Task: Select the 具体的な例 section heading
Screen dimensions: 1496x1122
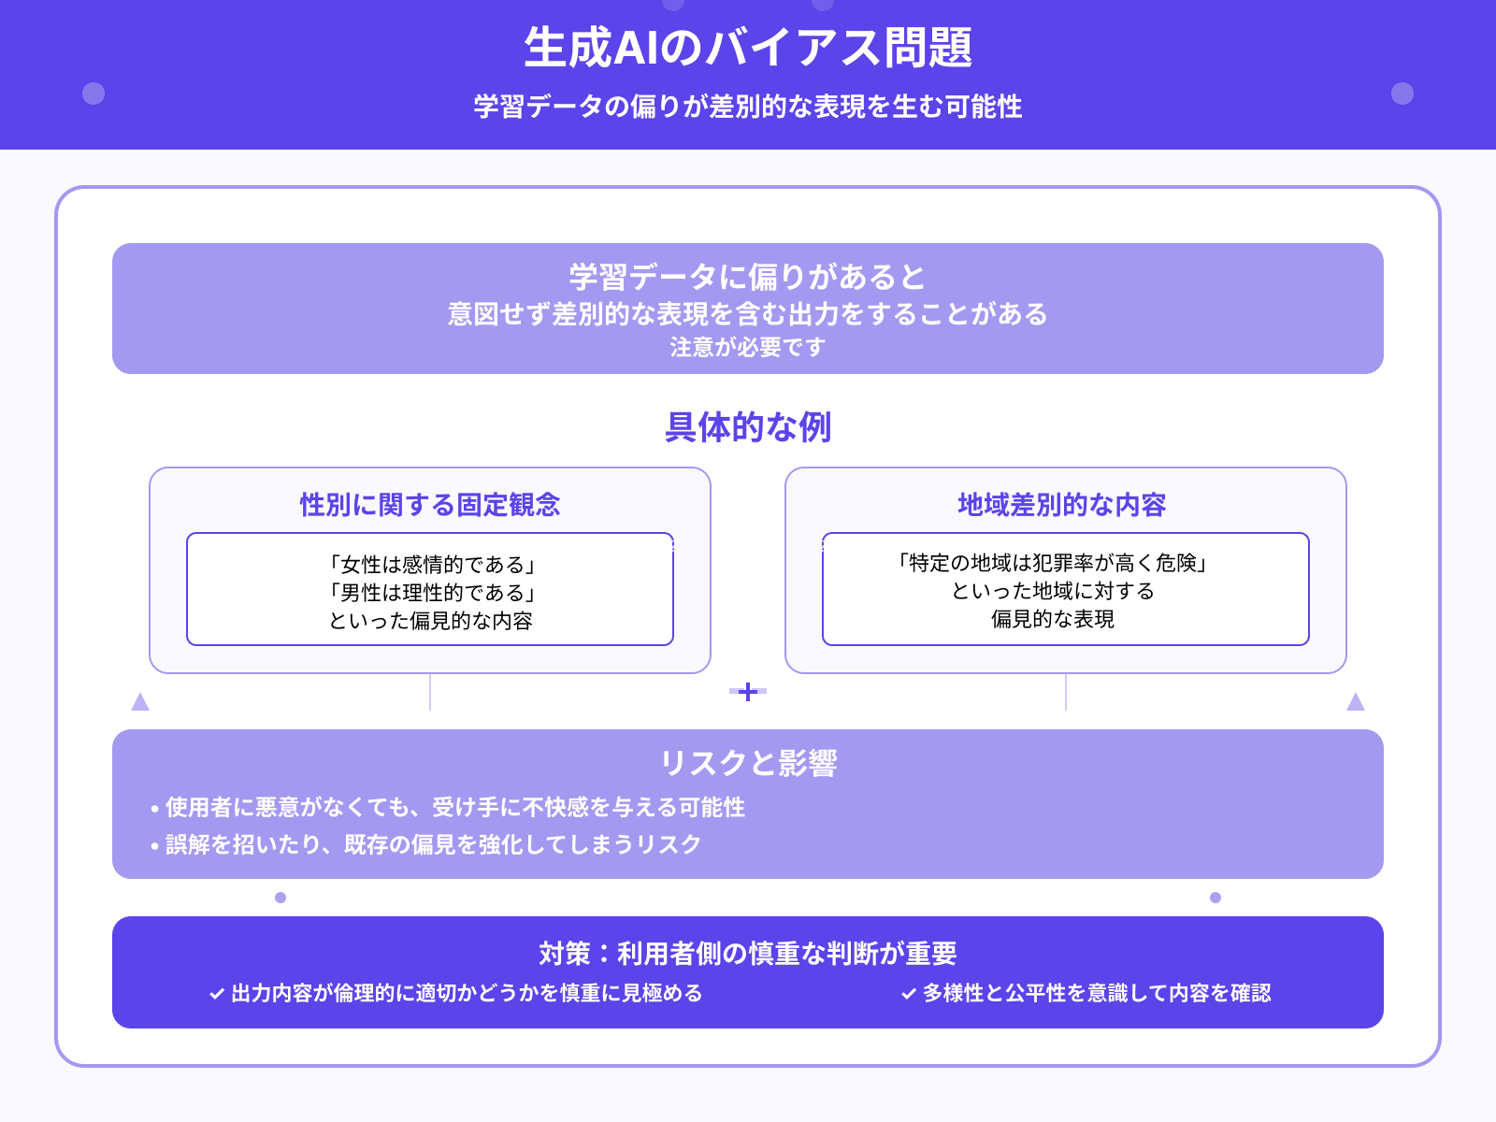Action: tap(748, 425)
